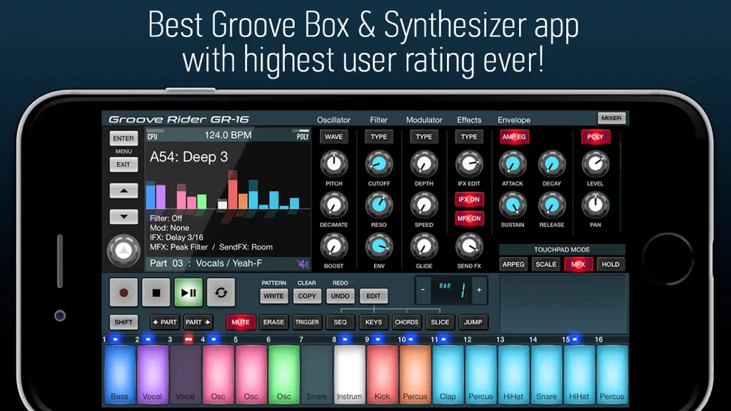731x411 pixels.
Task: Click the GLIDE knob
Action: (x=424, y=246)
